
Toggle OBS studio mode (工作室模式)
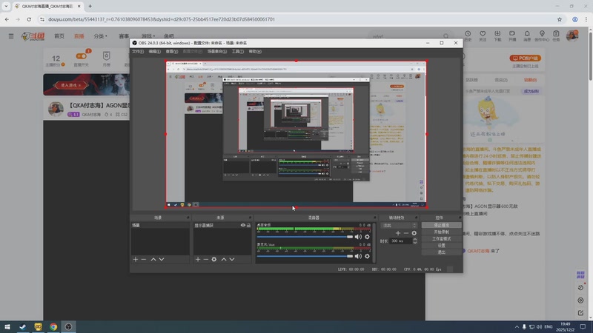[x=441, y=238]
